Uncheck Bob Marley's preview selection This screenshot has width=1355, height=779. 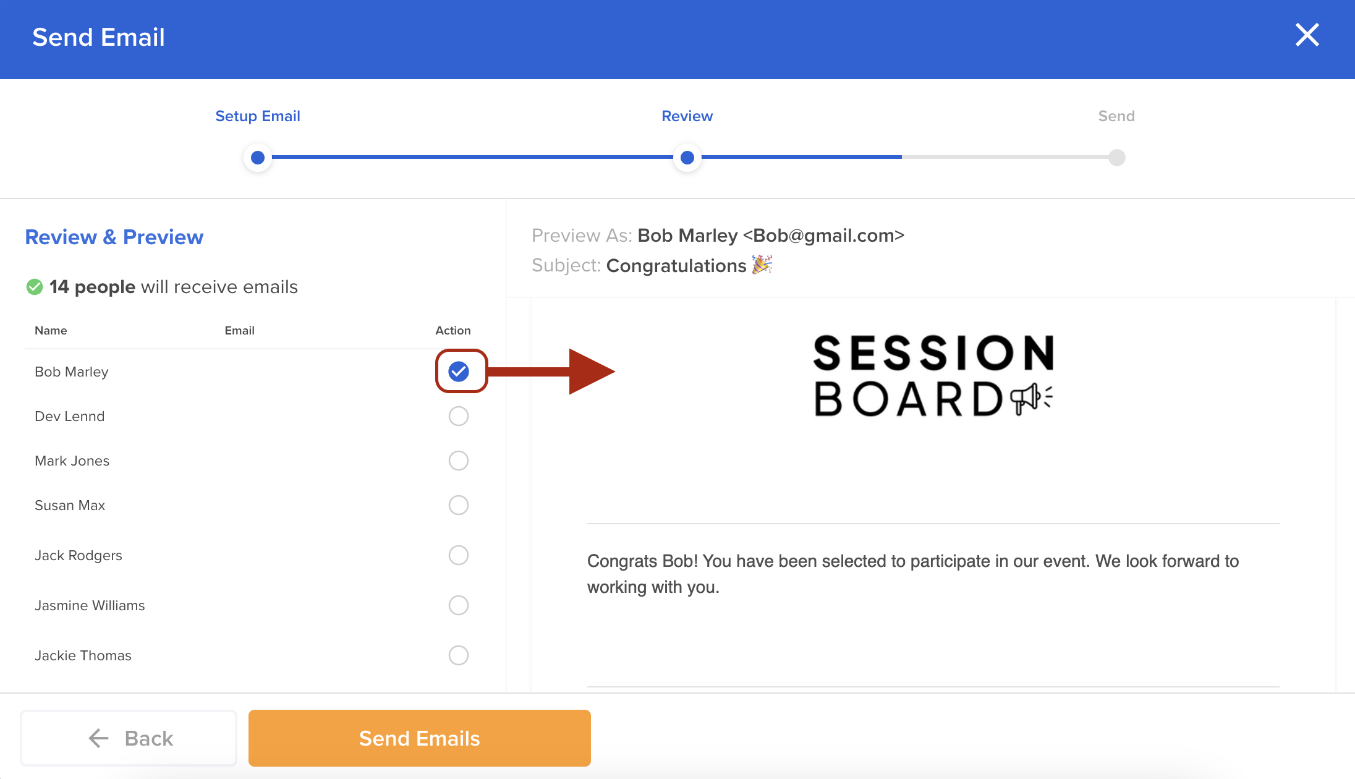[x=459, y=372]
